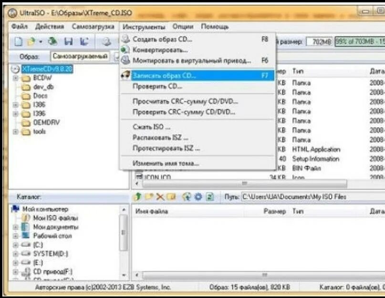Open the Действия menu
385x298 pixels.
pos(49,26)
